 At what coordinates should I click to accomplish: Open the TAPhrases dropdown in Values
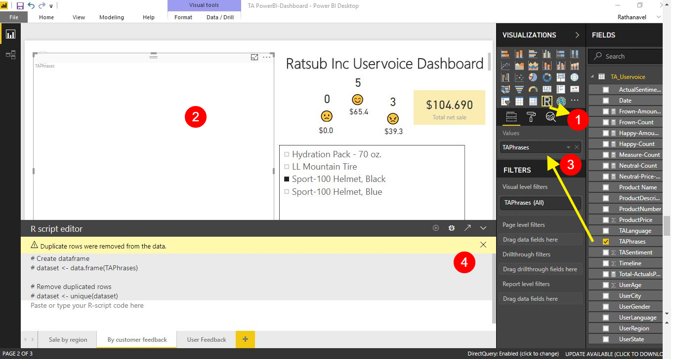tap(569, 147)
